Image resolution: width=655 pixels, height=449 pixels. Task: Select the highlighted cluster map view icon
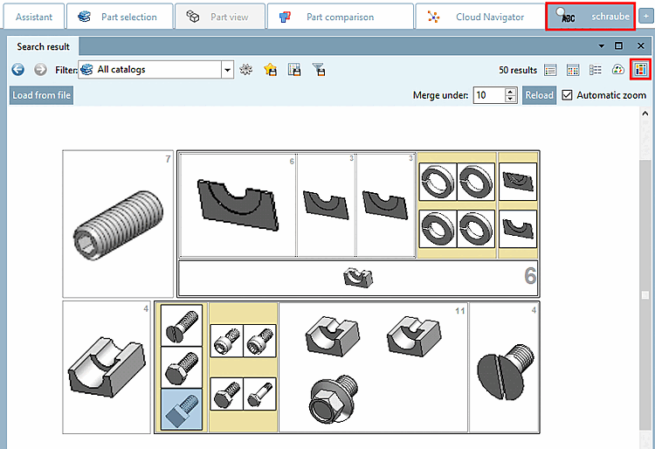(640, 70)
